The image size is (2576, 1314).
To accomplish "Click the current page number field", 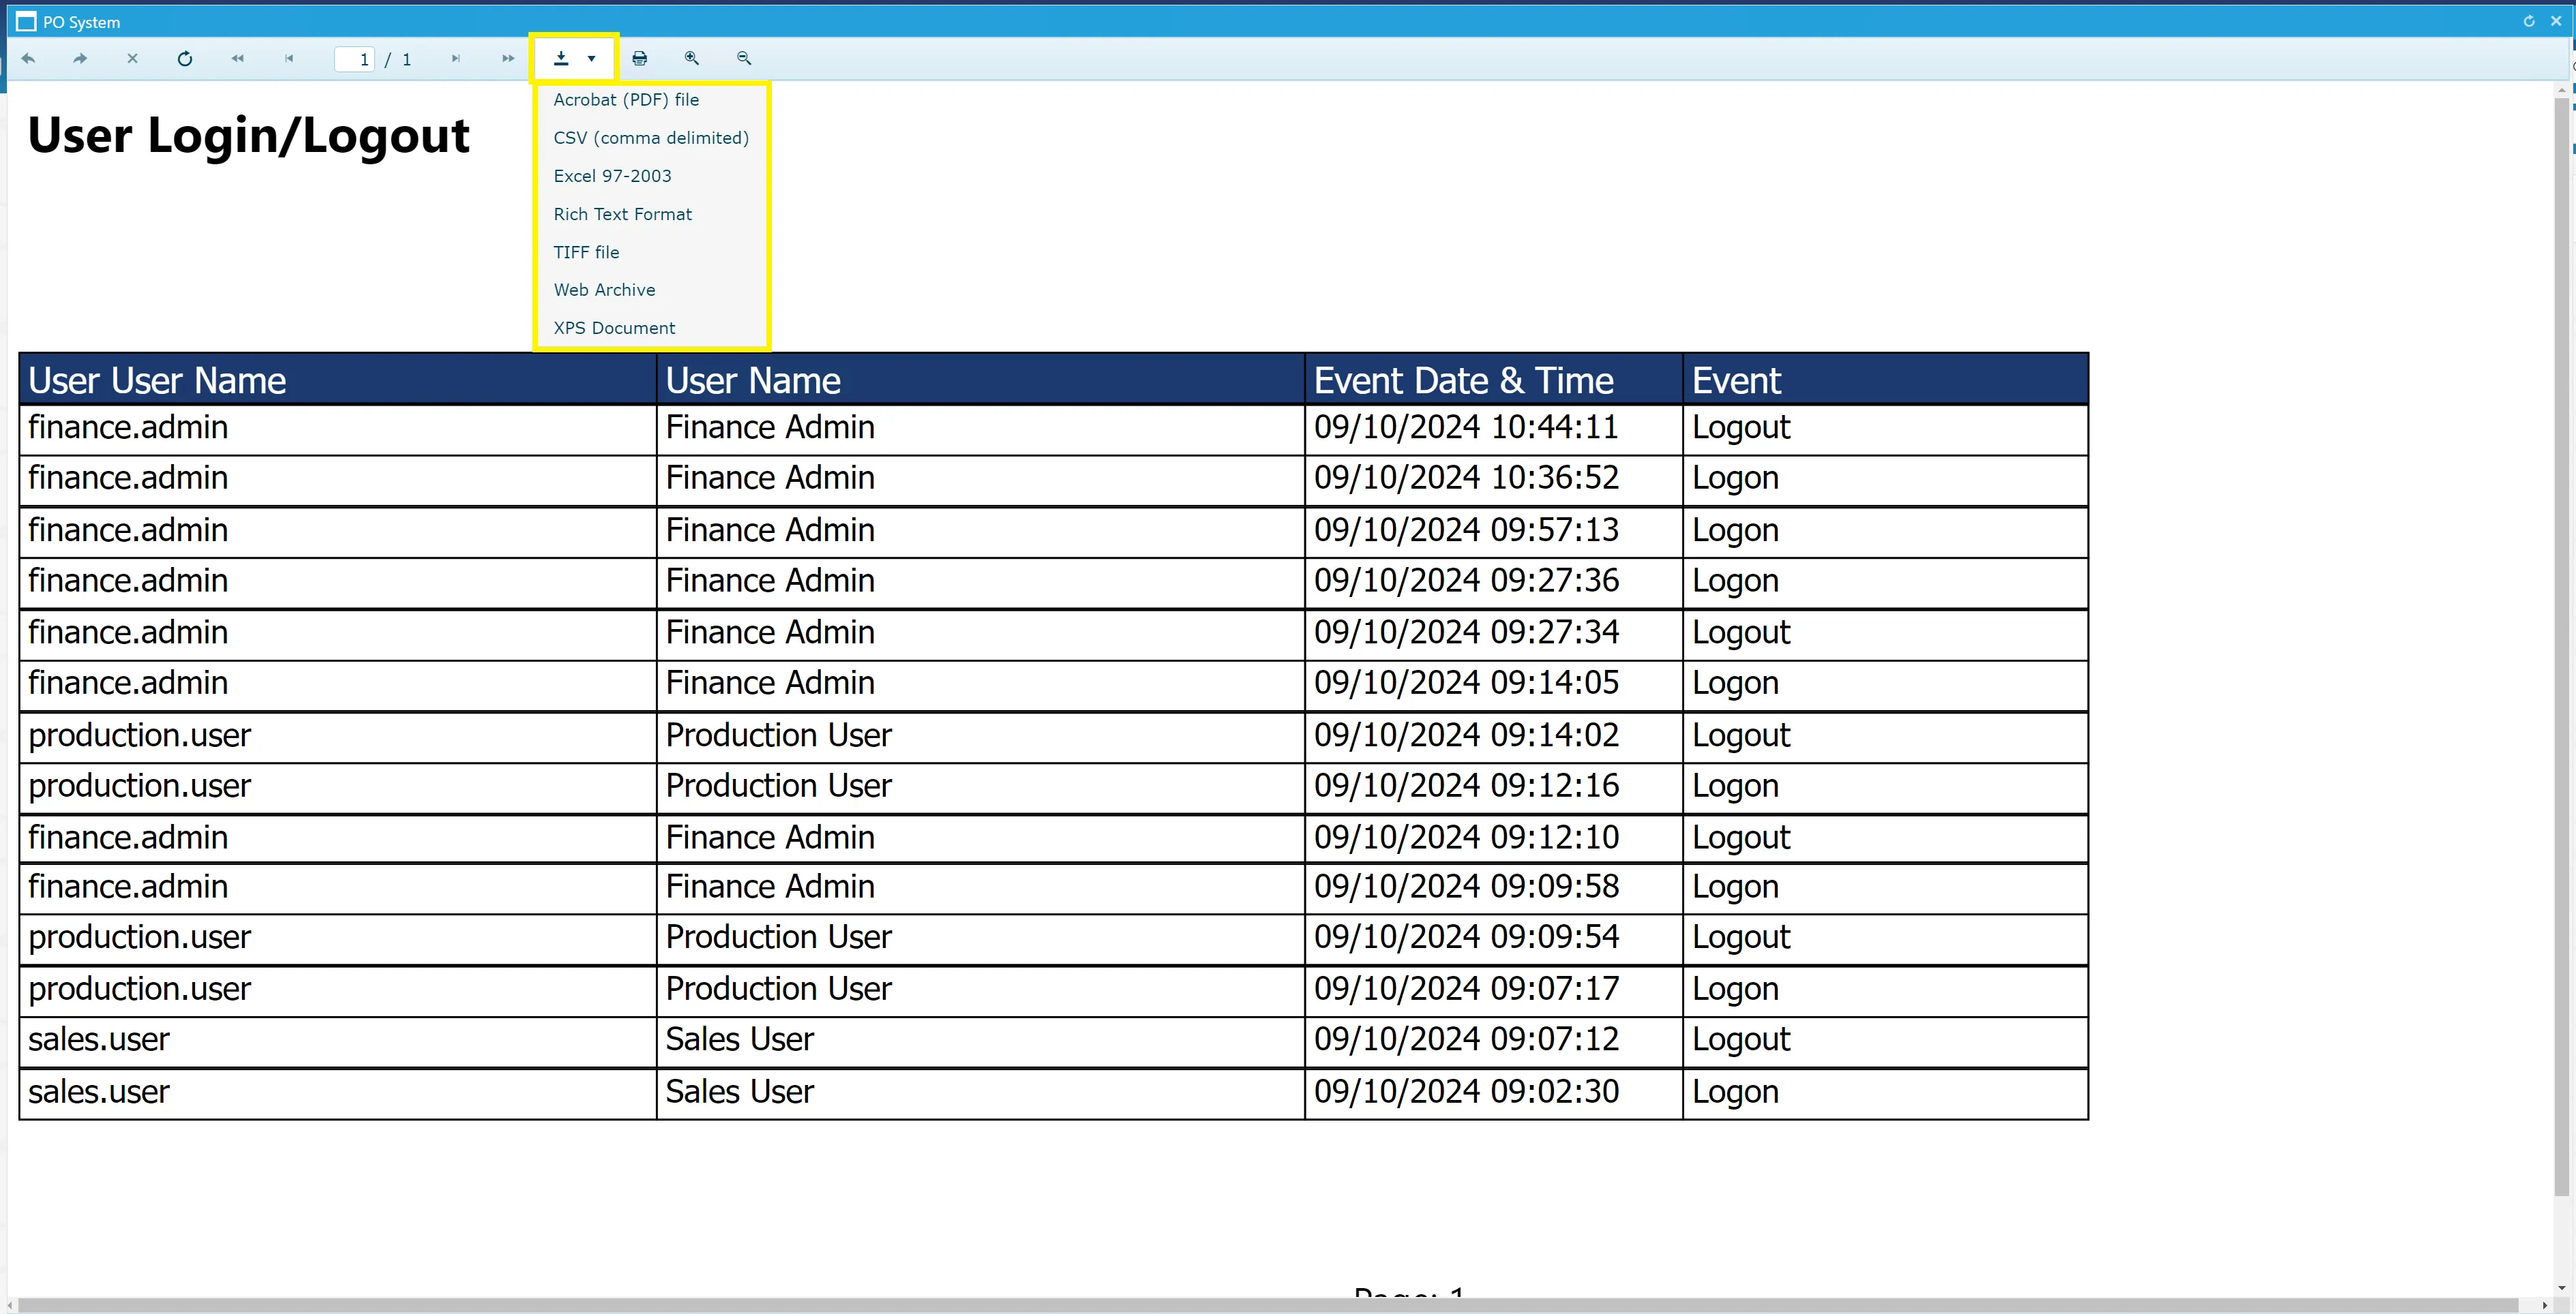I will point(354,60).
